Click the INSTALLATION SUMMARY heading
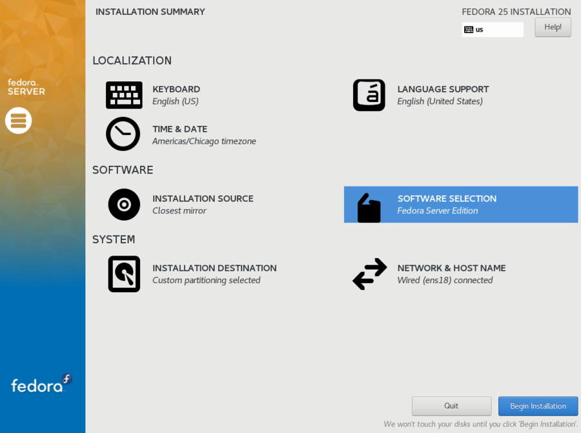Viewport: 581px width, 433px height. pyautogui.click(x=150, y=12)
